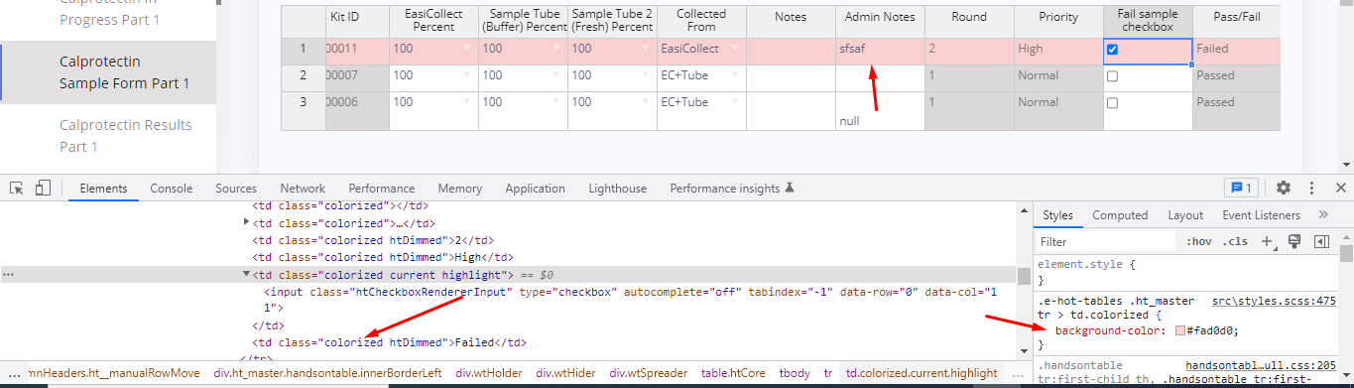
Task: Toggle the :hov element state button
Action: pos(1199,241)
